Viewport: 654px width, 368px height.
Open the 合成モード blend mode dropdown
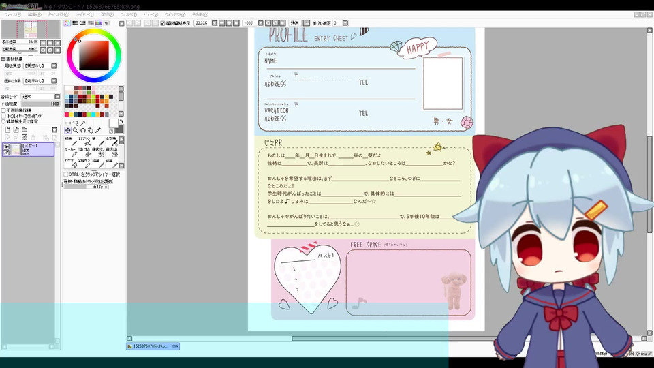tap(57, 96)
